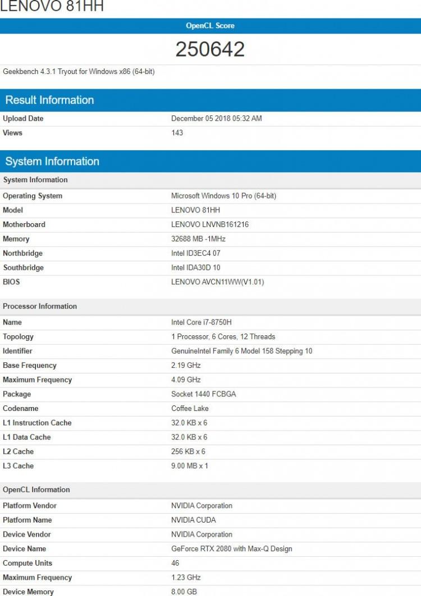Click the Geekbench 4.3.1 Tryout version text
This screenshot has width=421, height=596.
(x=79, y=72)
